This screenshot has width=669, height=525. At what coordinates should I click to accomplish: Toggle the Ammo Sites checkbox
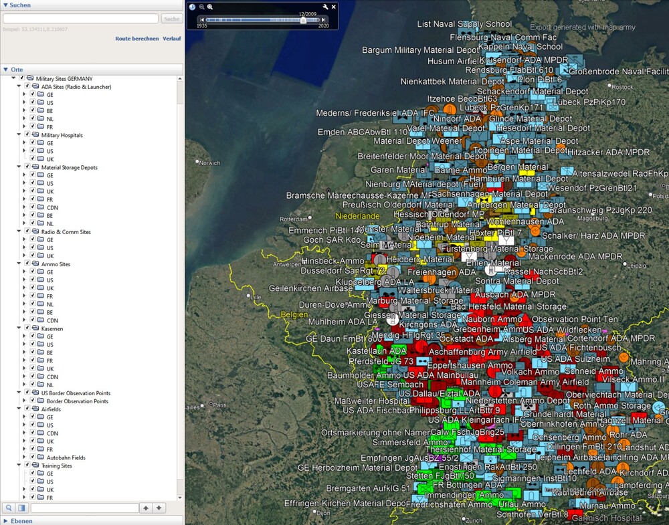[x=27, y=264]
